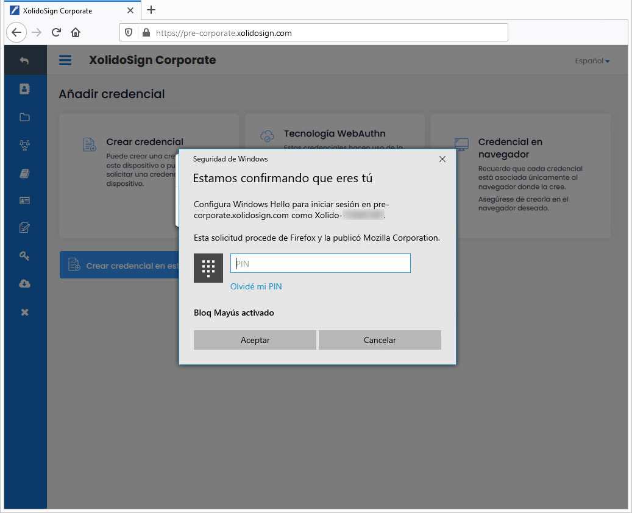Open the book icon in the sidebar
This screenshot has height=513, width=632.
(x=24, y=173)
